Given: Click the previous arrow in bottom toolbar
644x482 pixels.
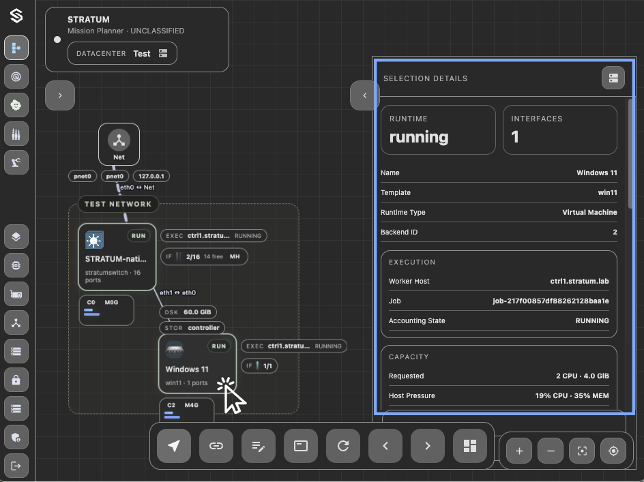Looking at the screenshot, I should tap(385, 446).
